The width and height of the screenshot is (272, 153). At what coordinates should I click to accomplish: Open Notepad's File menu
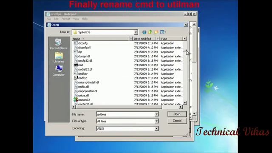(x=48, y=19)
